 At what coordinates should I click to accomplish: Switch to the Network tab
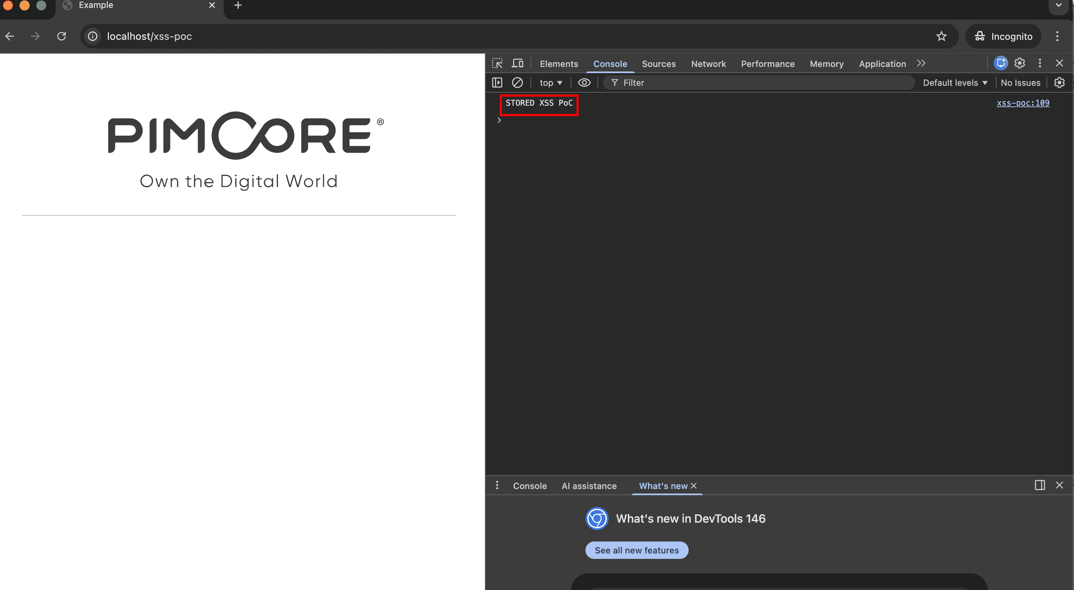coord(708,64)
